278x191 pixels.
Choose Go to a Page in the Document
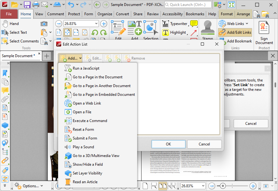pyautogui.click(x=97, y=77)
